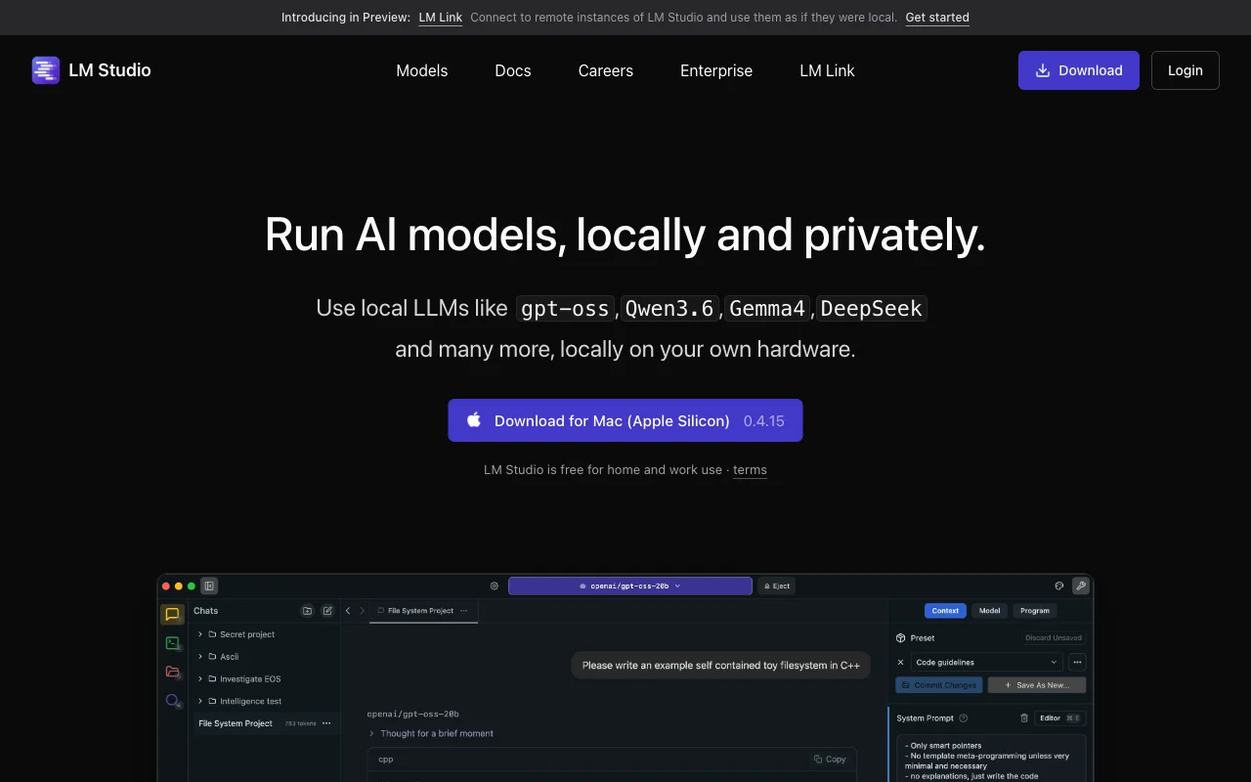Go to the Enterprise nav item
This screenshot has width=1251, height=782.
point(716,70)
